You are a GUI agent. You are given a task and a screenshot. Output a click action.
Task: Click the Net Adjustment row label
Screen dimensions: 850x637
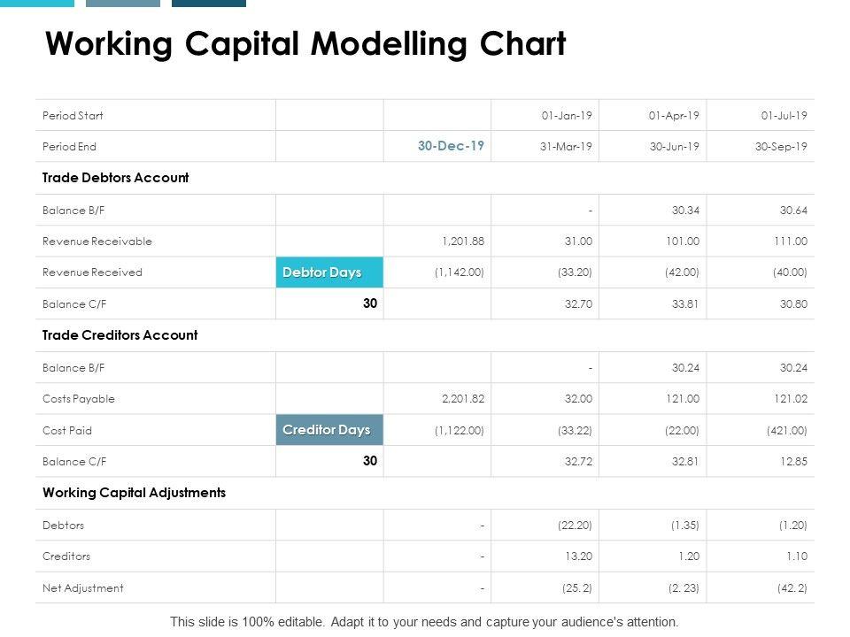pyautogui.click(x=83, y=588)
